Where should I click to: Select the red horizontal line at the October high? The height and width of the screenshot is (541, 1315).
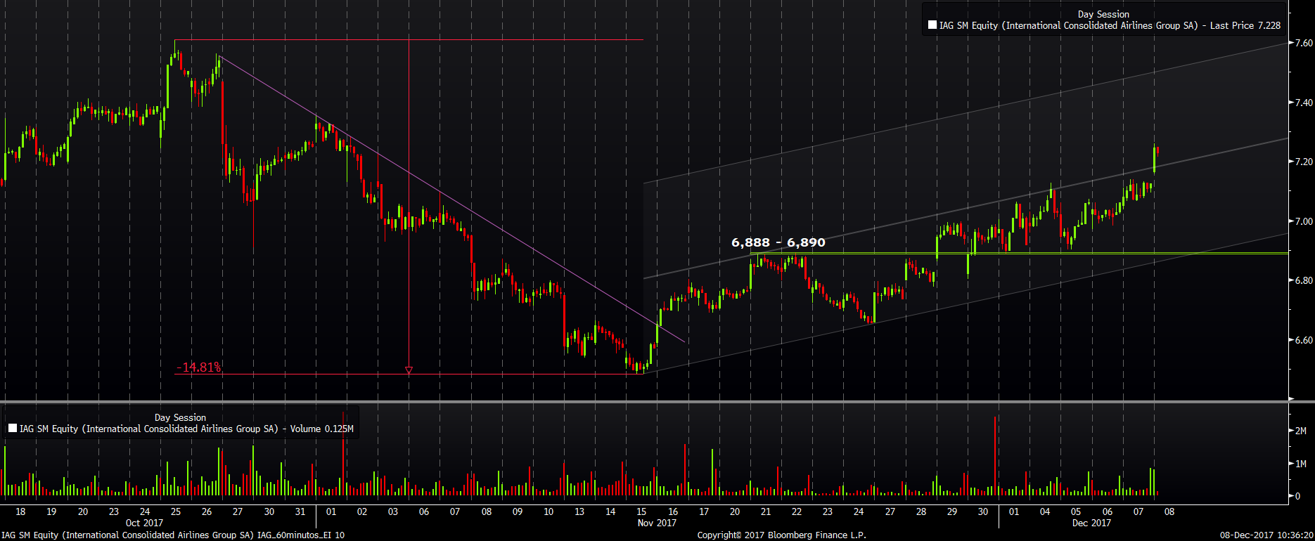pyautogui.click(x=409, y=40)
